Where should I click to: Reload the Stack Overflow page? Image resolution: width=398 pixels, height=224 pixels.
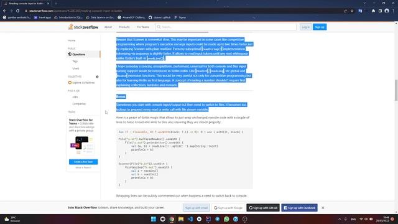pos(18,11)
